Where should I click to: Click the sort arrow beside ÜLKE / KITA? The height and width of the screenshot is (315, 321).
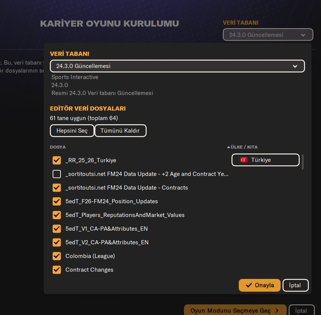[x=228, y=147]
